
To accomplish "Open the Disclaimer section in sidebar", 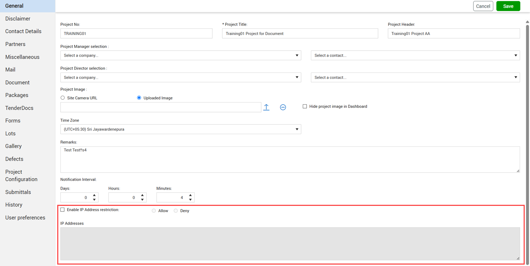I will coord(18,19).
